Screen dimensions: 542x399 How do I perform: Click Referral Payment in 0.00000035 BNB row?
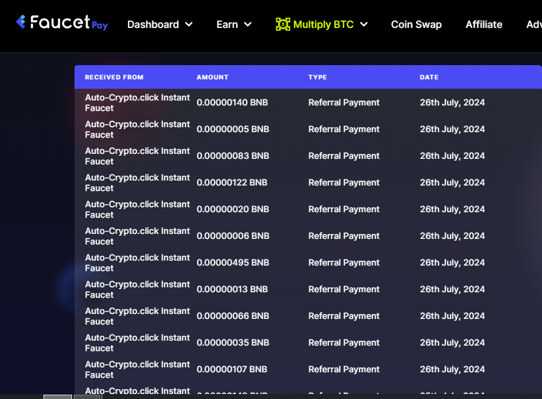(x=344, y=343)
